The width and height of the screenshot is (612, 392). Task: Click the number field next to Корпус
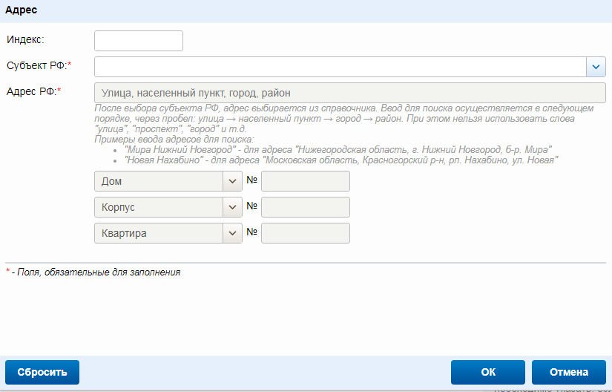(x=305, y=207)
